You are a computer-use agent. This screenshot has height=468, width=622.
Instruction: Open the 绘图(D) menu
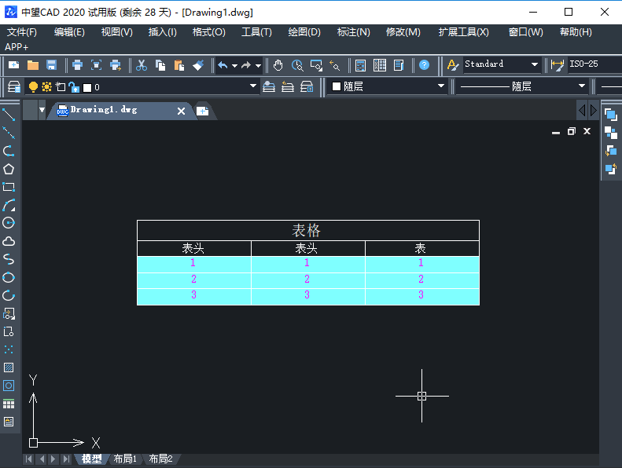click(304, 32)
